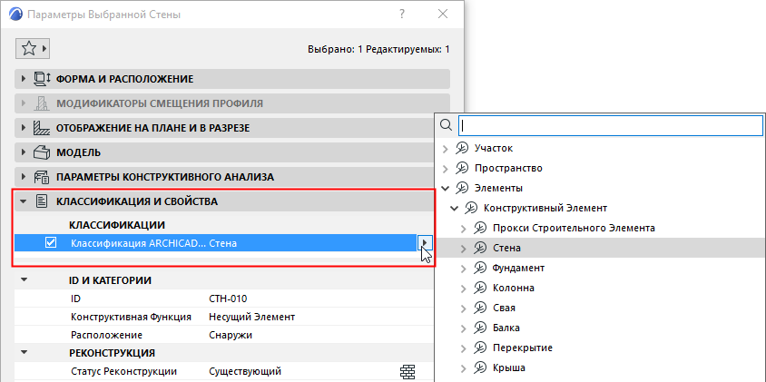Click the КЛАССИФИКАЦИИ subheading
The width and height of the screenshot is (766, 382).
pyautogui.click(x=117, y=225)
